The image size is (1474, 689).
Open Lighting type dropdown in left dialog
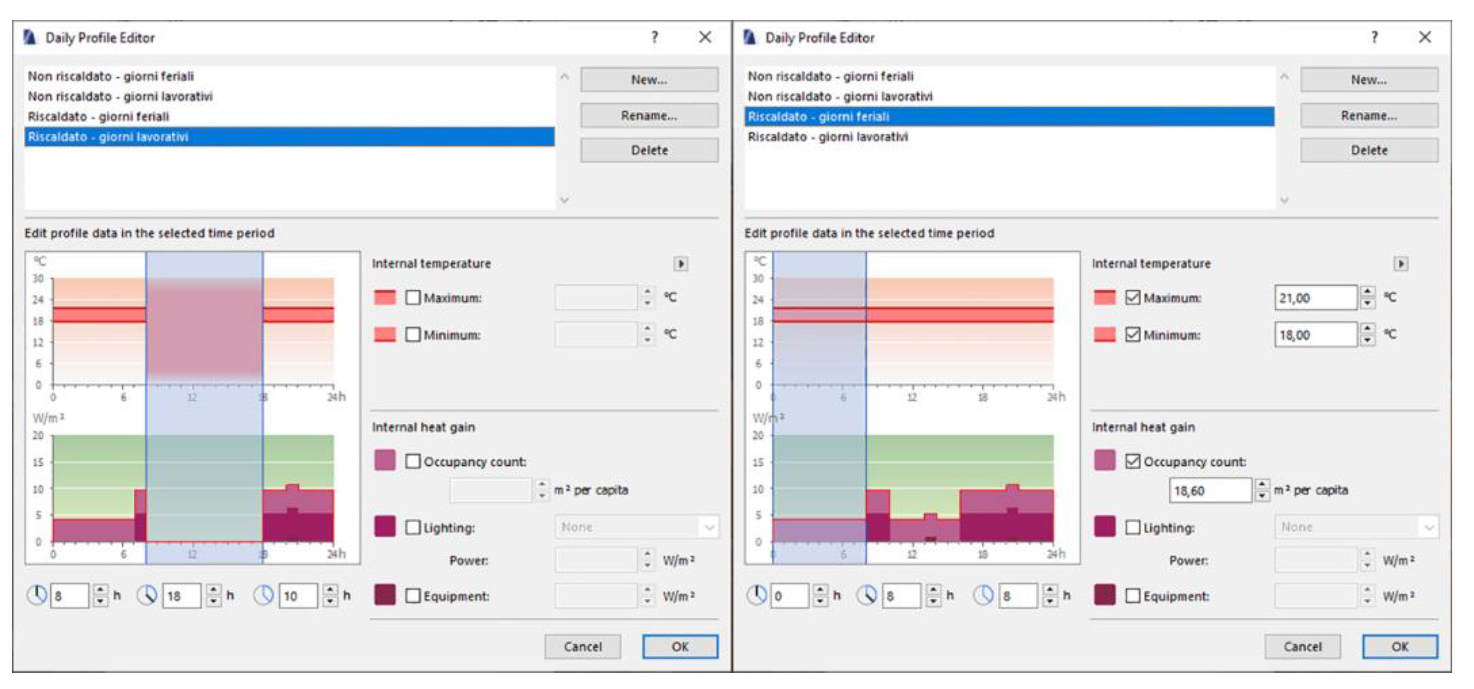click(636, 527)
